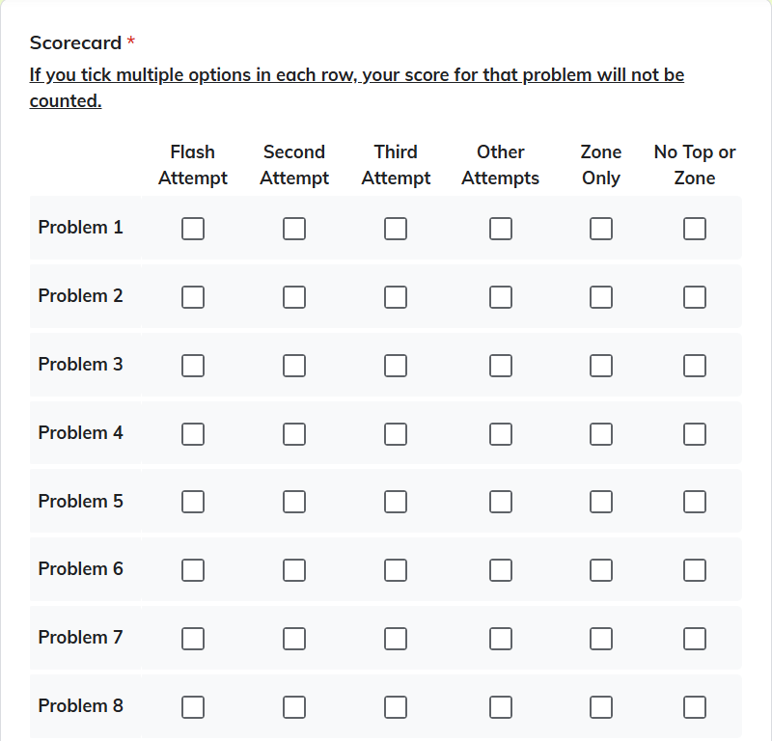Tick Zone Only for Problem 8
Screen dimensions: 772x741
point(601,707)
